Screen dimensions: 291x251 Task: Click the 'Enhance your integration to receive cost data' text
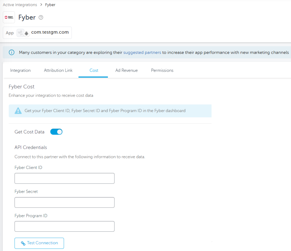click(51, 95)
